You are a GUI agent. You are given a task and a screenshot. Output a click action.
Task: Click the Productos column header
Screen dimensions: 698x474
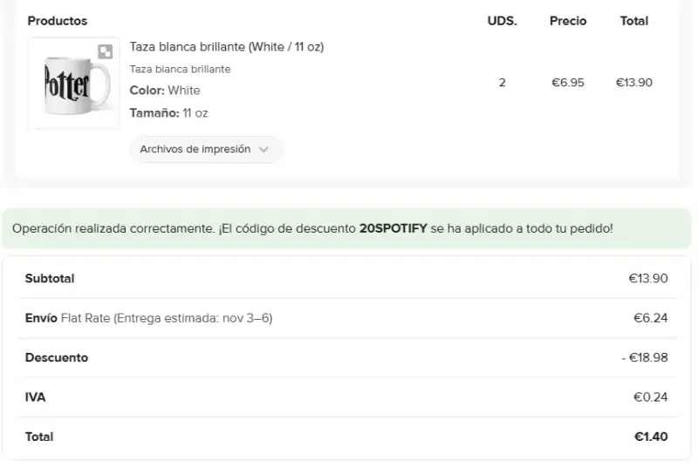[x=58, y=21]
